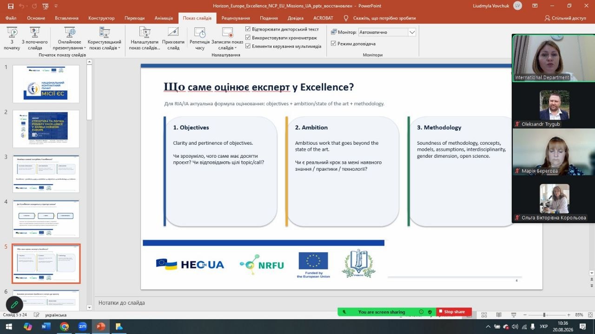595x334 pixels.
Task: Click zoom in plus in status bar
Action: tap(569, 315)
